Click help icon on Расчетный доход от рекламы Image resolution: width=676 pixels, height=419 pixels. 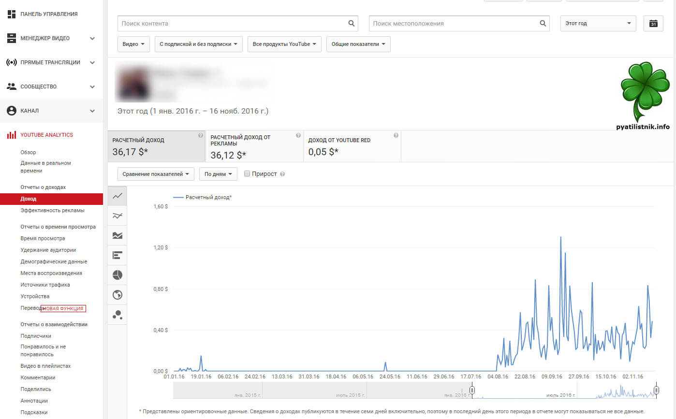coord(298,136)
